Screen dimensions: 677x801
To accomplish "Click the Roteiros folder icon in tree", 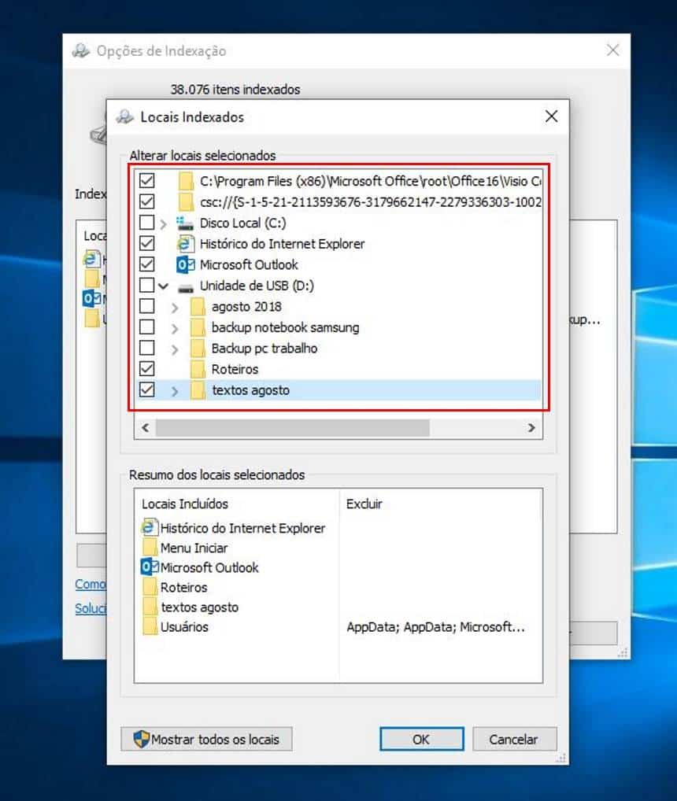I will tap(198, 369).
